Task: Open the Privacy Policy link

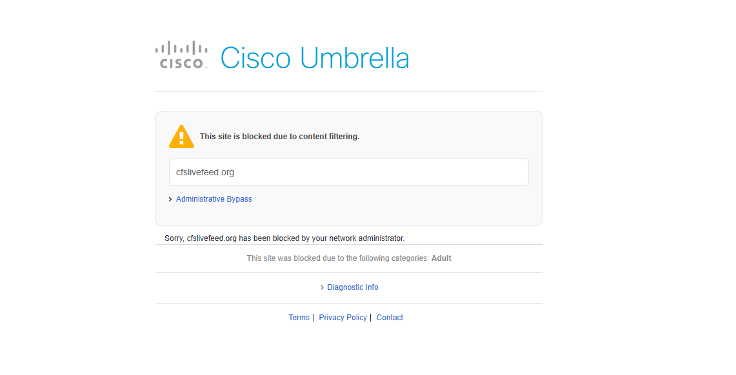Action: pyautogui.click(x=343, y=318)
